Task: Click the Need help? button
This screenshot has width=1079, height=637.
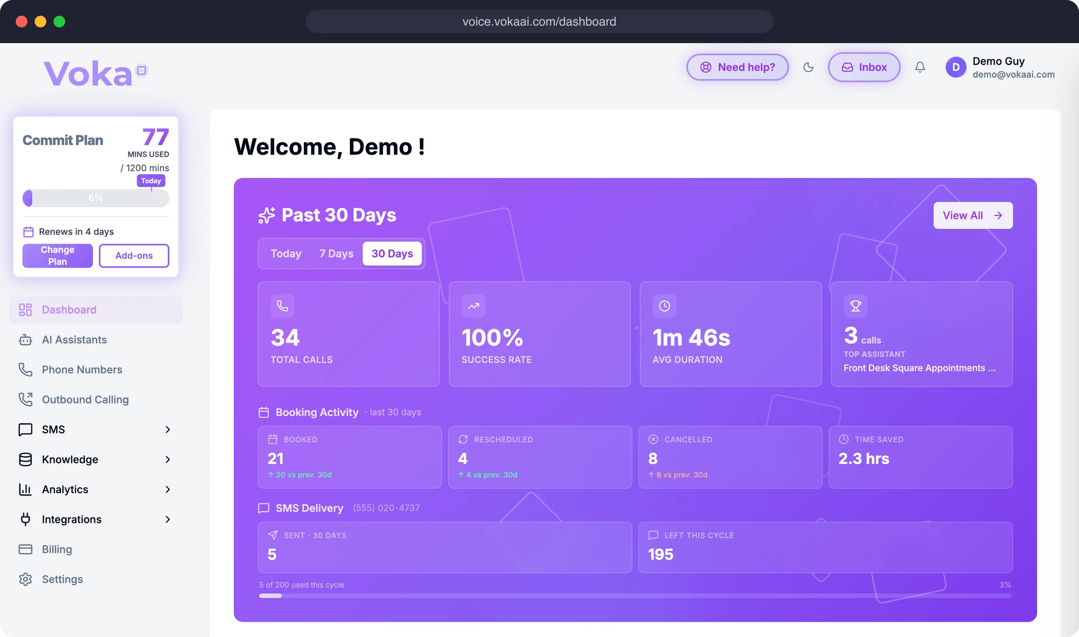Action: (737, 67)
